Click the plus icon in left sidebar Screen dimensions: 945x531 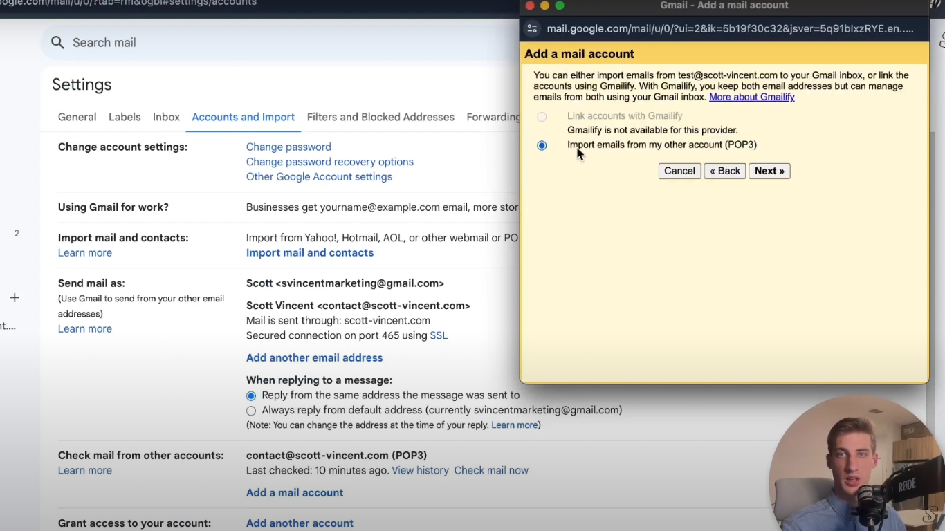[15, 298]
